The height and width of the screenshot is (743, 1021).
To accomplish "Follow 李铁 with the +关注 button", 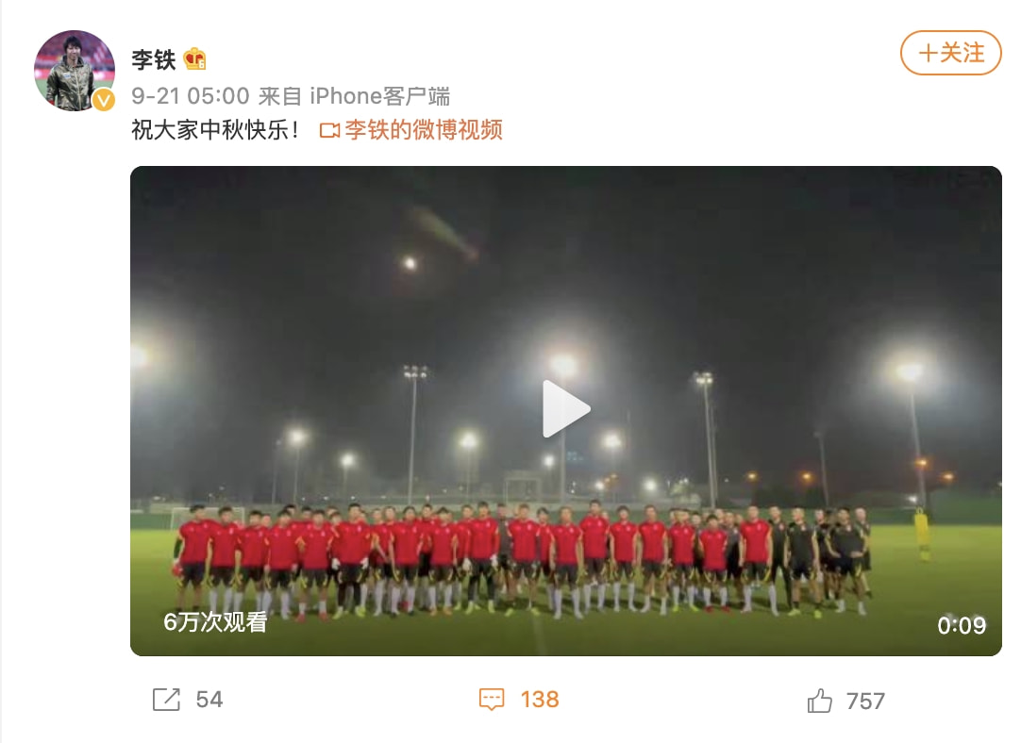I will pyautogui.click(x=950, y=53).
